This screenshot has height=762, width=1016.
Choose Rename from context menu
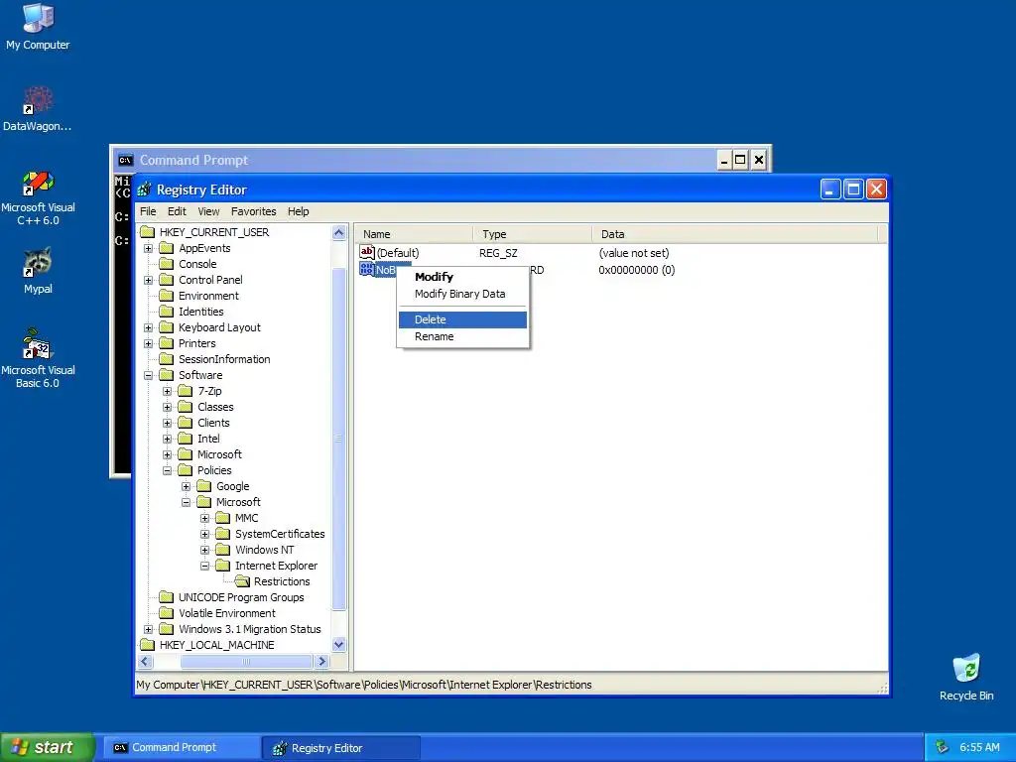(462, 336)
